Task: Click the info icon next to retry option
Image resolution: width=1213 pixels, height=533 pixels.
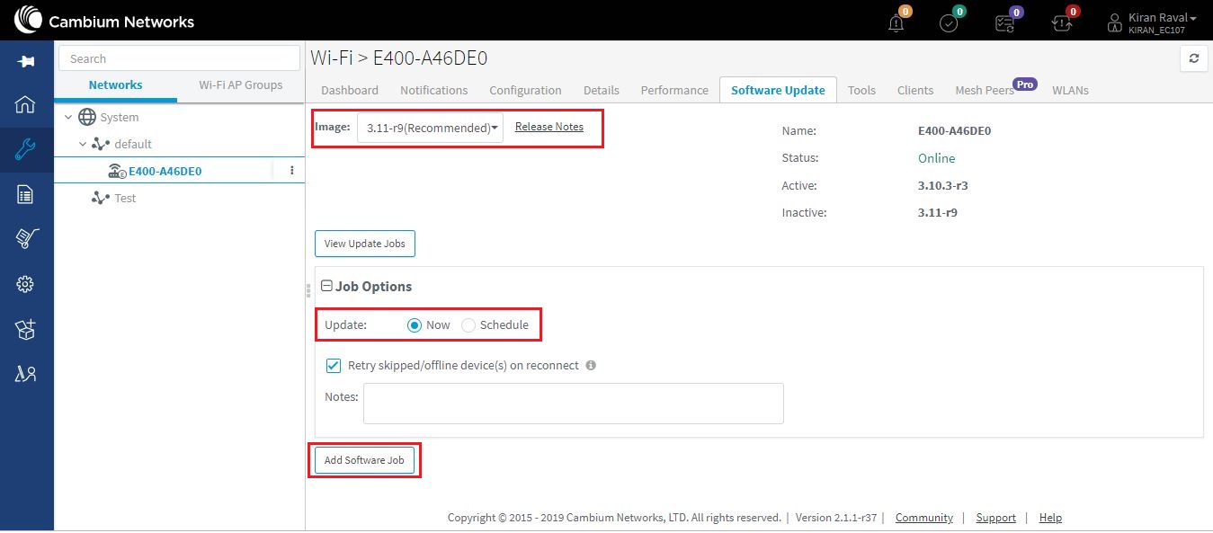Action: click(591, 366)
